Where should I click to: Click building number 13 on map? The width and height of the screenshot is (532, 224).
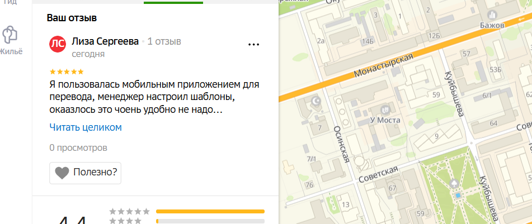(346, 204)
